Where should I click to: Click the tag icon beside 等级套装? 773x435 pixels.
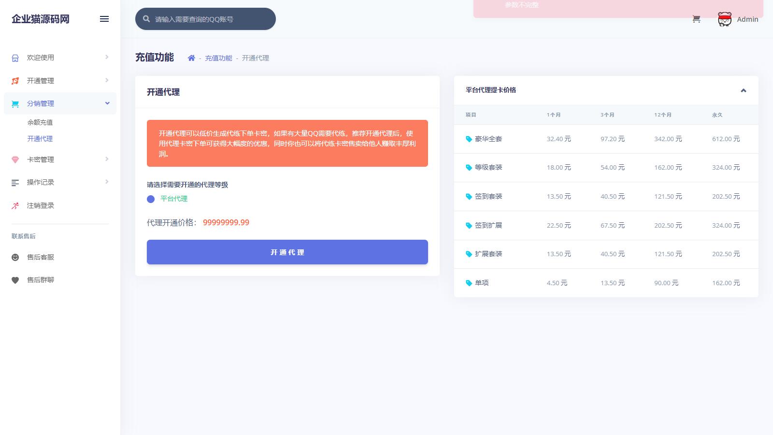point(469,168)
